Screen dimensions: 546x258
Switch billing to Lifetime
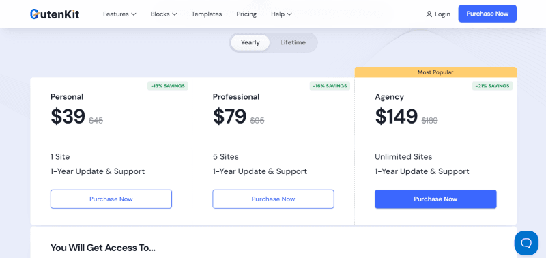[293, 42]
